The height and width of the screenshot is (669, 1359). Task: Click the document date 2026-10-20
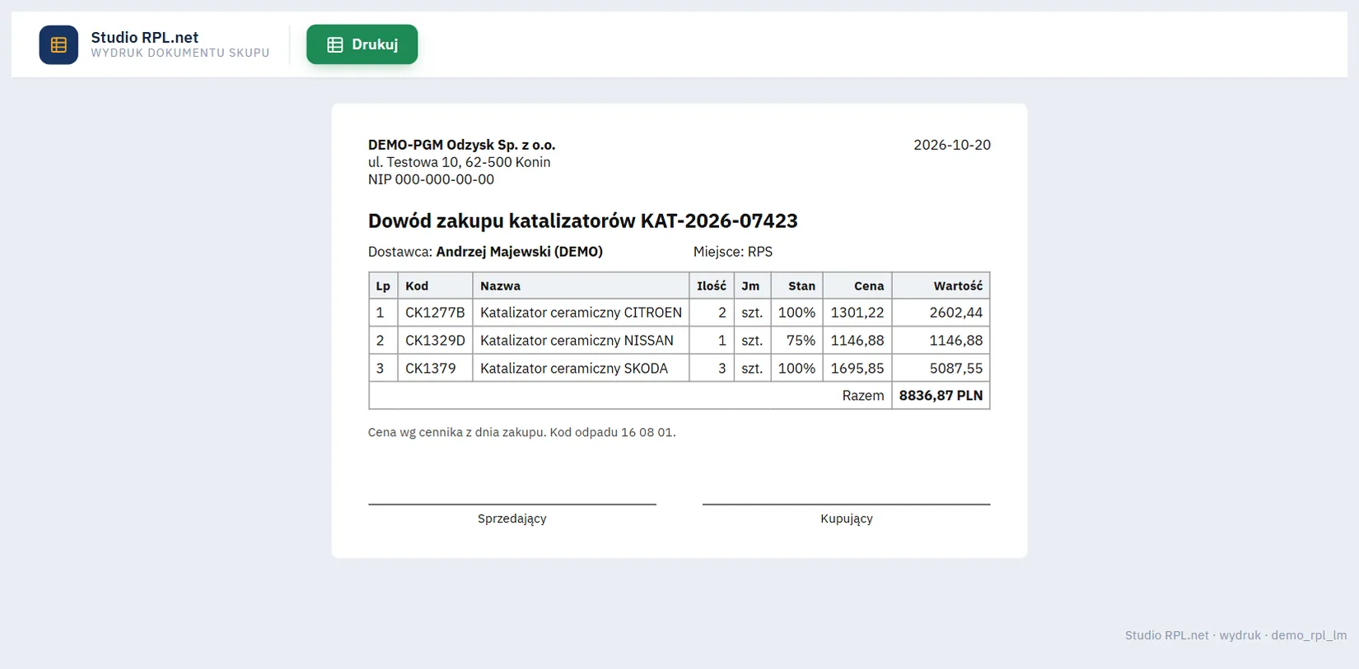pyautogui.click(x=952, y=145)
